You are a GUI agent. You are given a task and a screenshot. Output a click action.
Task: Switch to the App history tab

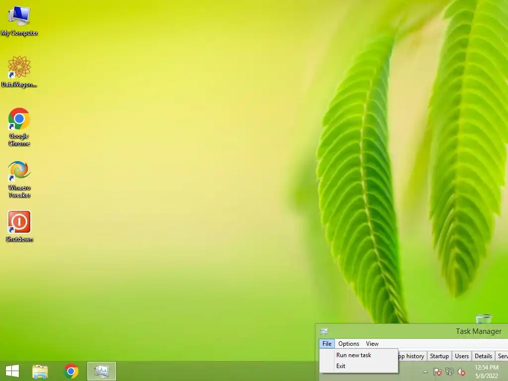click(x=412, y=356)
